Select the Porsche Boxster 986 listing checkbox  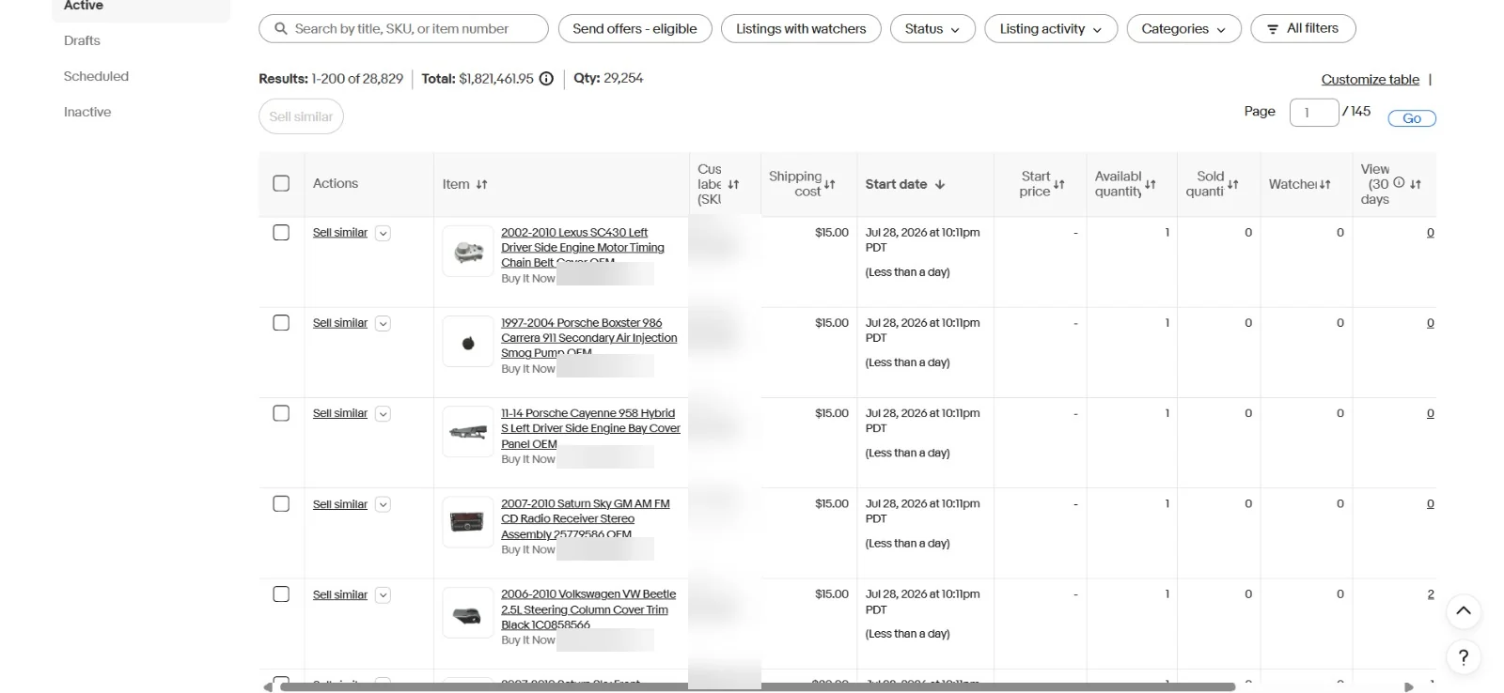click(x=281, y=323)
